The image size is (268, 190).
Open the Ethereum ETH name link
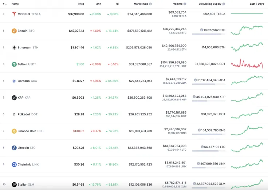[x=28, y=47]
